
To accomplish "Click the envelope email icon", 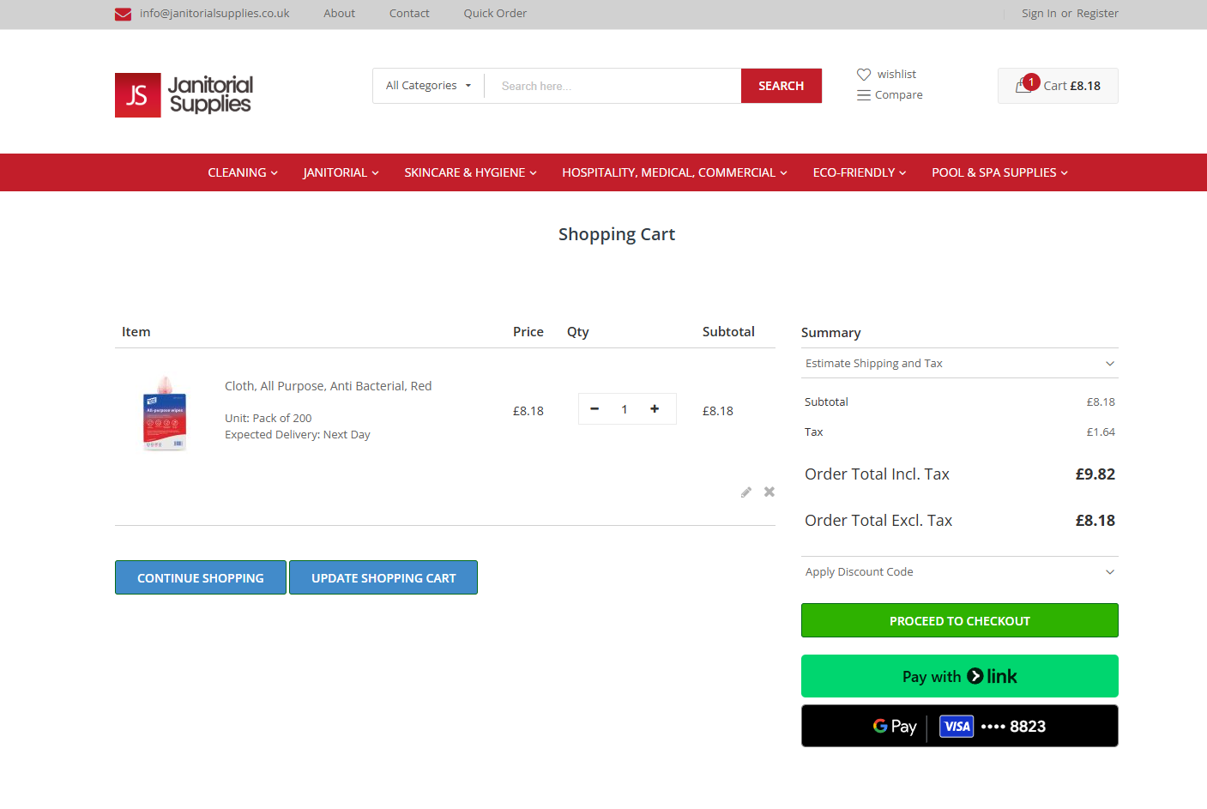I will [x=123, y=14].
